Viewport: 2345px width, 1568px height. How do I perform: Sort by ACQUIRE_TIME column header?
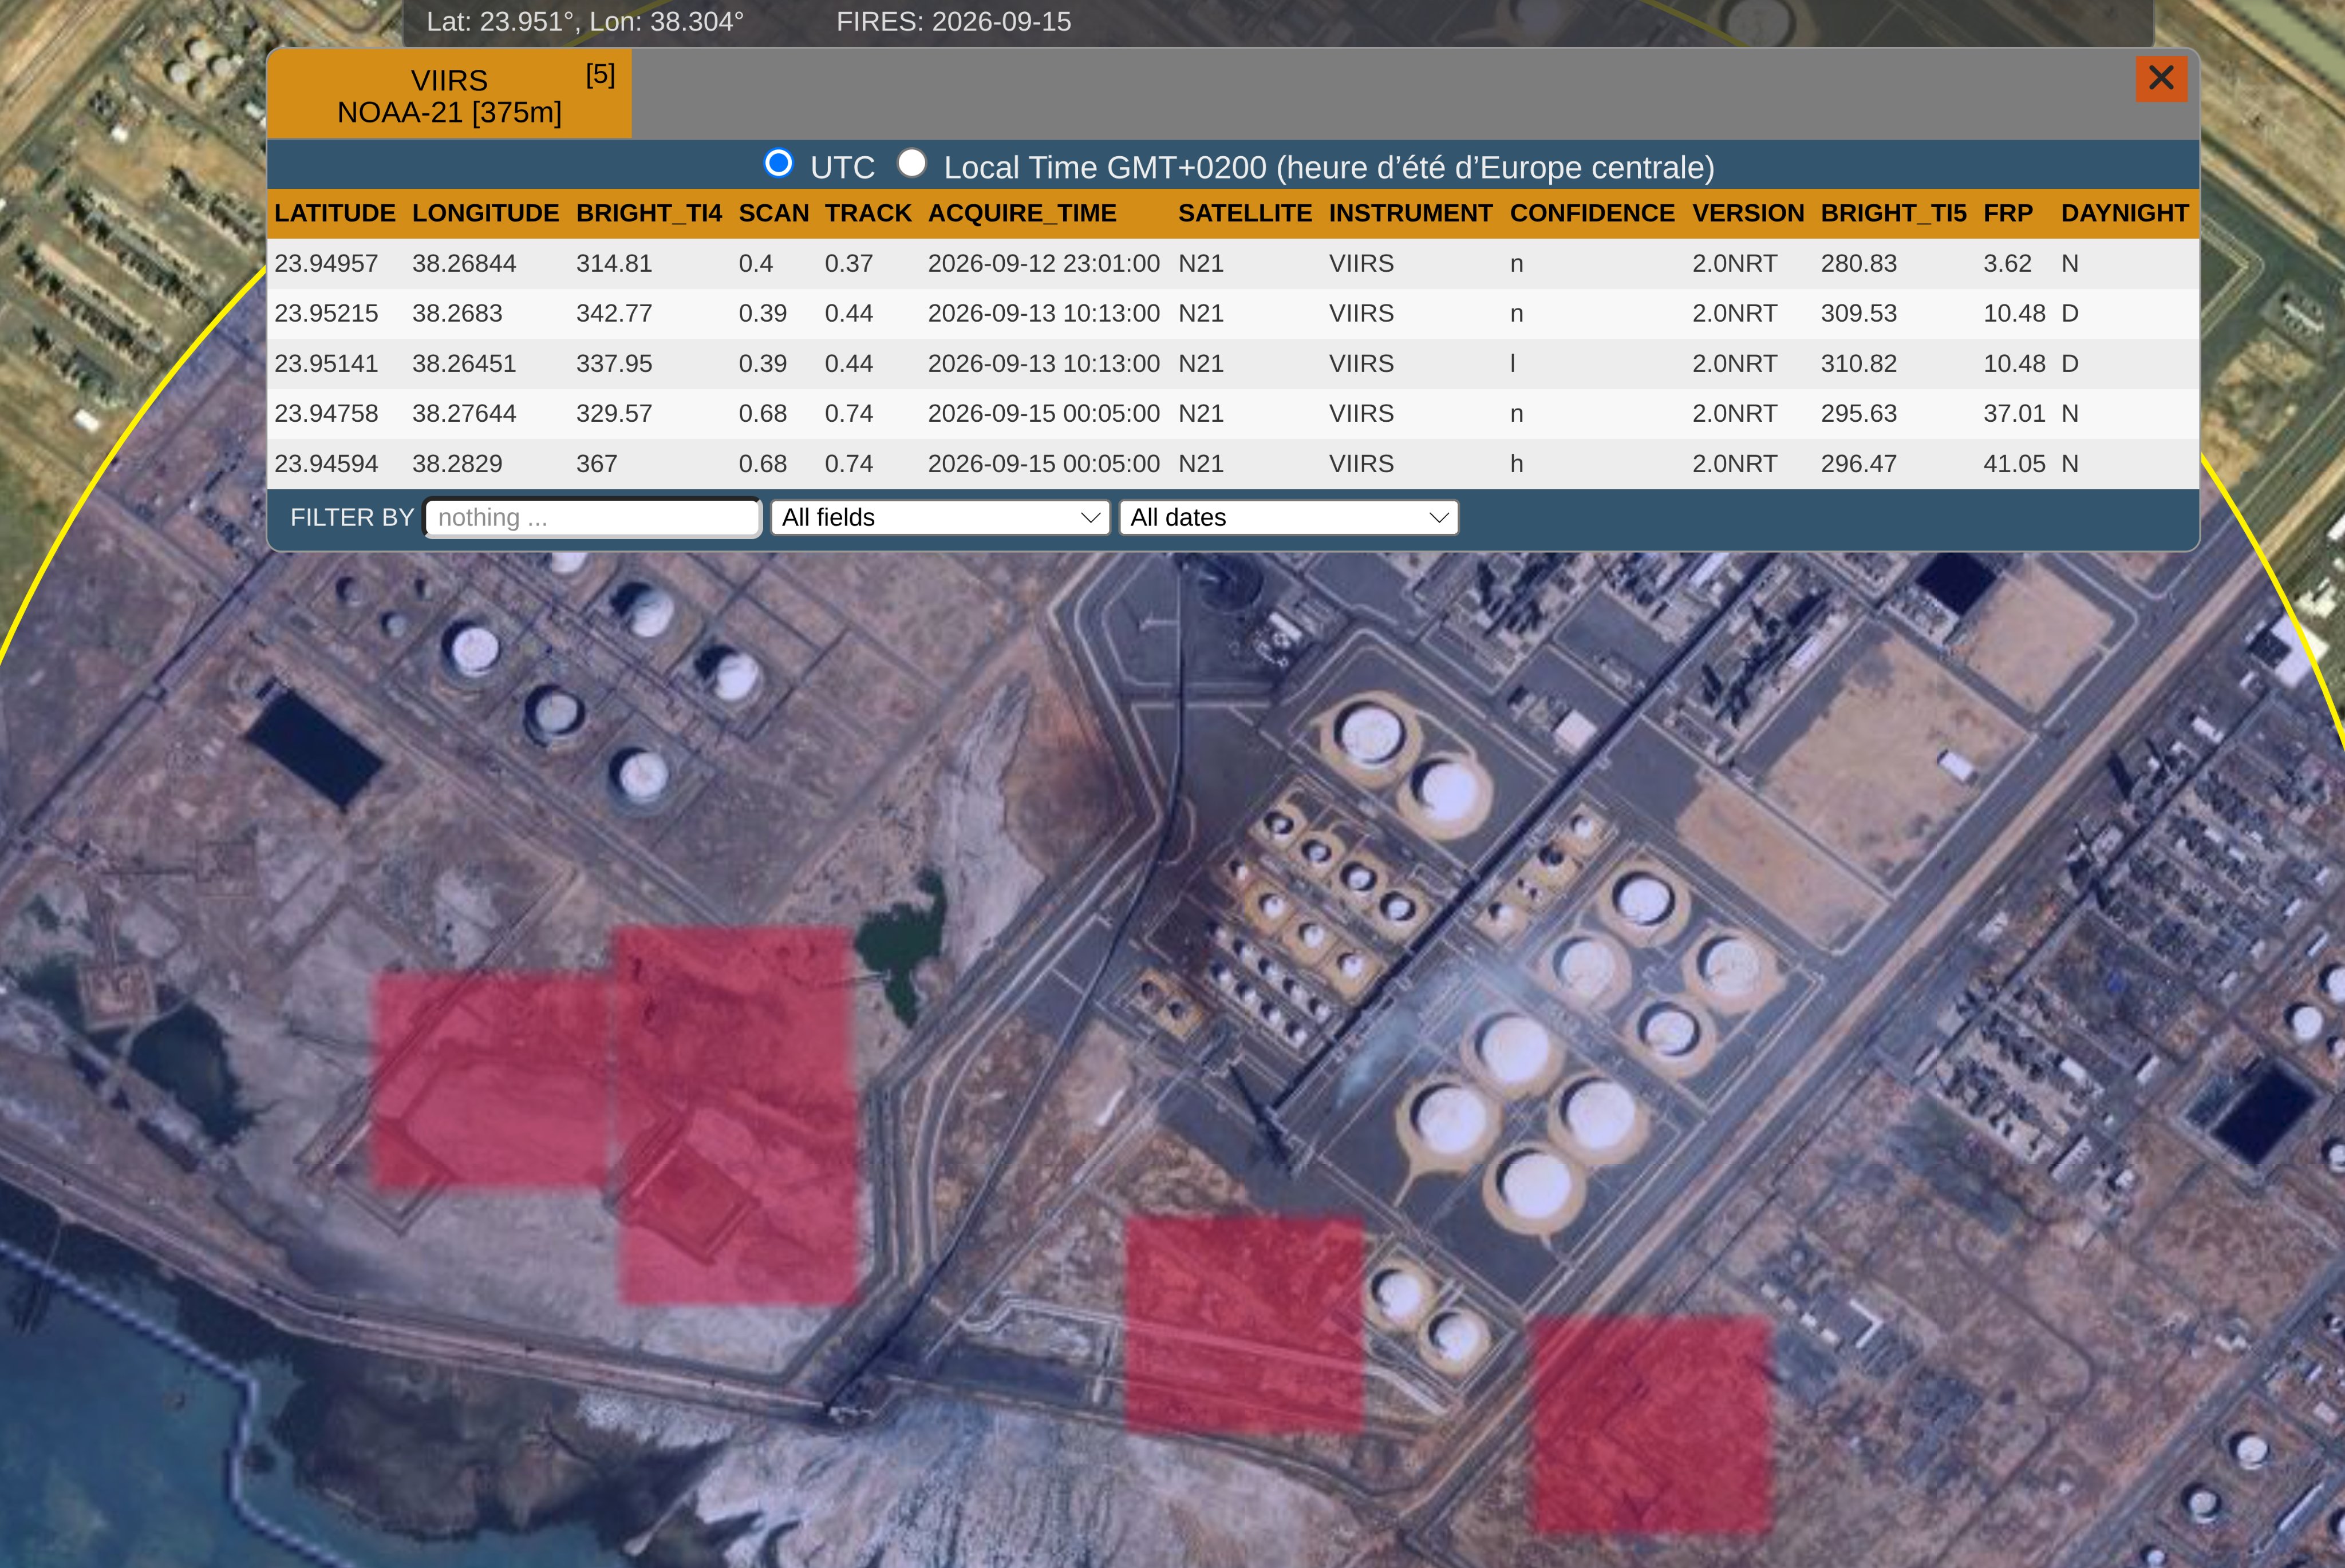[x=1021, y=213]
